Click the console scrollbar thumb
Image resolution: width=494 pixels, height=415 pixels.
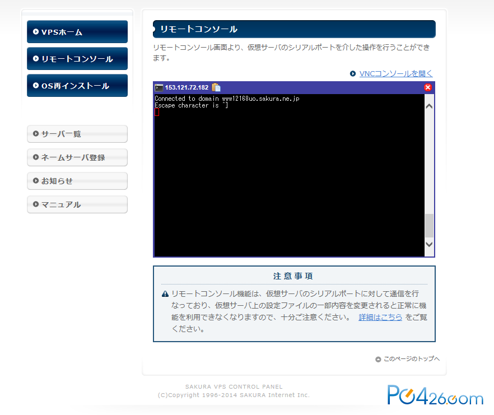[x=429, y=226]
